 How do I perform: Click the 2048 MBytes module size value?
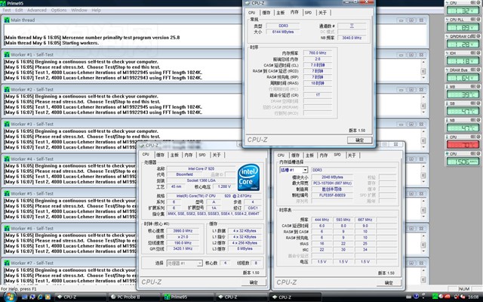(332, 177)
